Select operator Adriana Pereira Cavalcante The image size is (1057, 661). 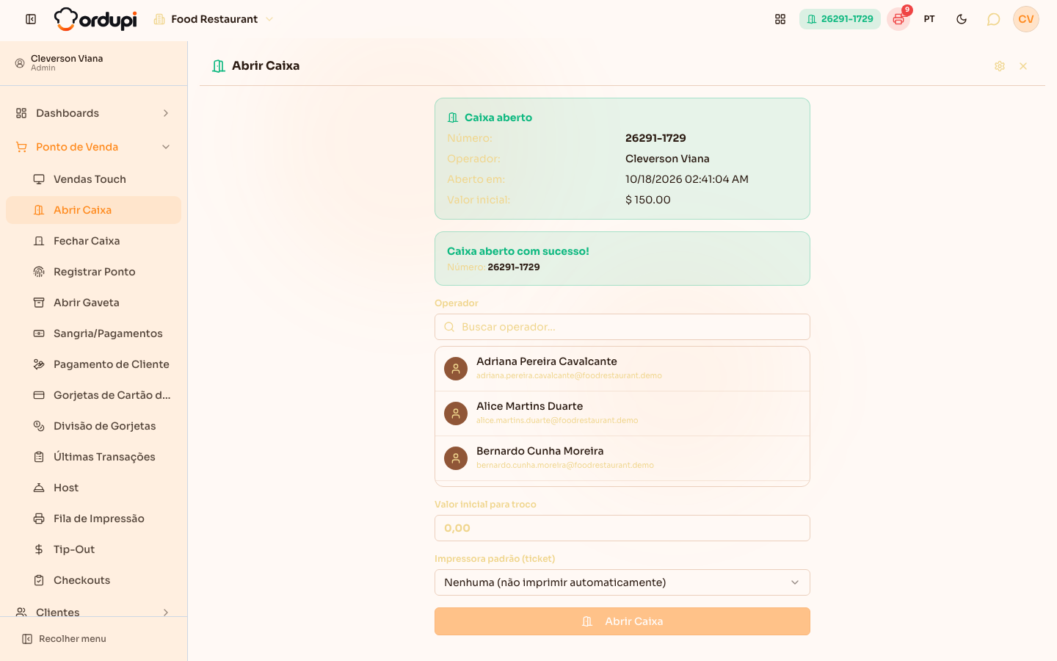(622, 369)
